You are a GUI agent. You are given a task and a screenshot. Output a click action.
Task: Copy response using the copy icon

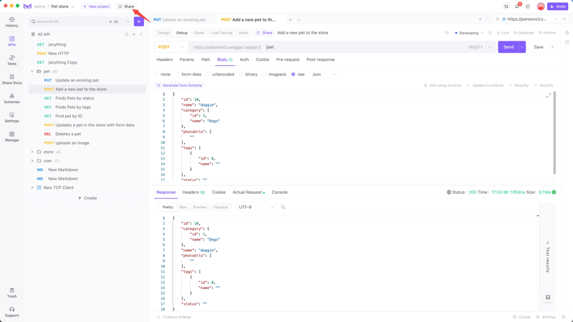tap(283, 207)
